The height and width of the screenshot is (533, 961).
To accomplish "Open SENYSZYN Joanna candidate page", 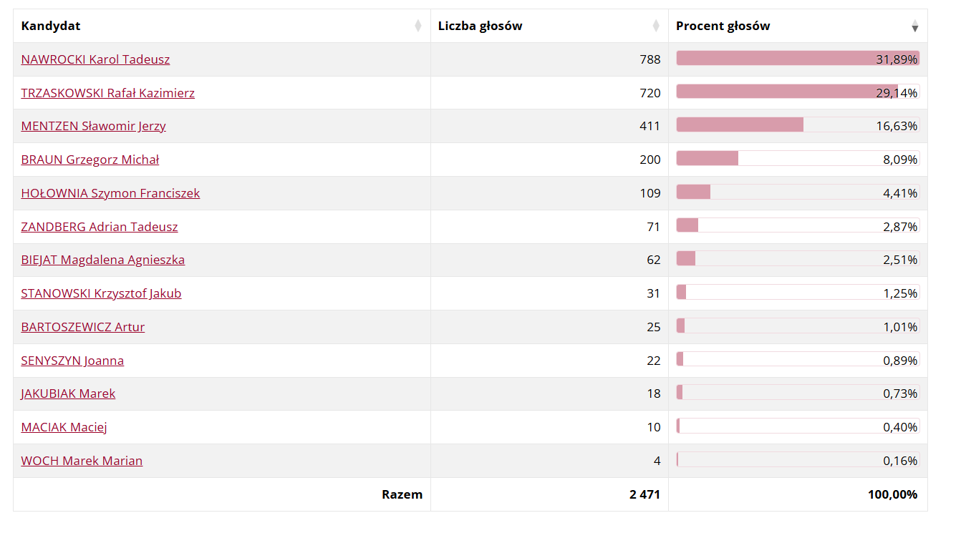I will [x=72, y=361].
